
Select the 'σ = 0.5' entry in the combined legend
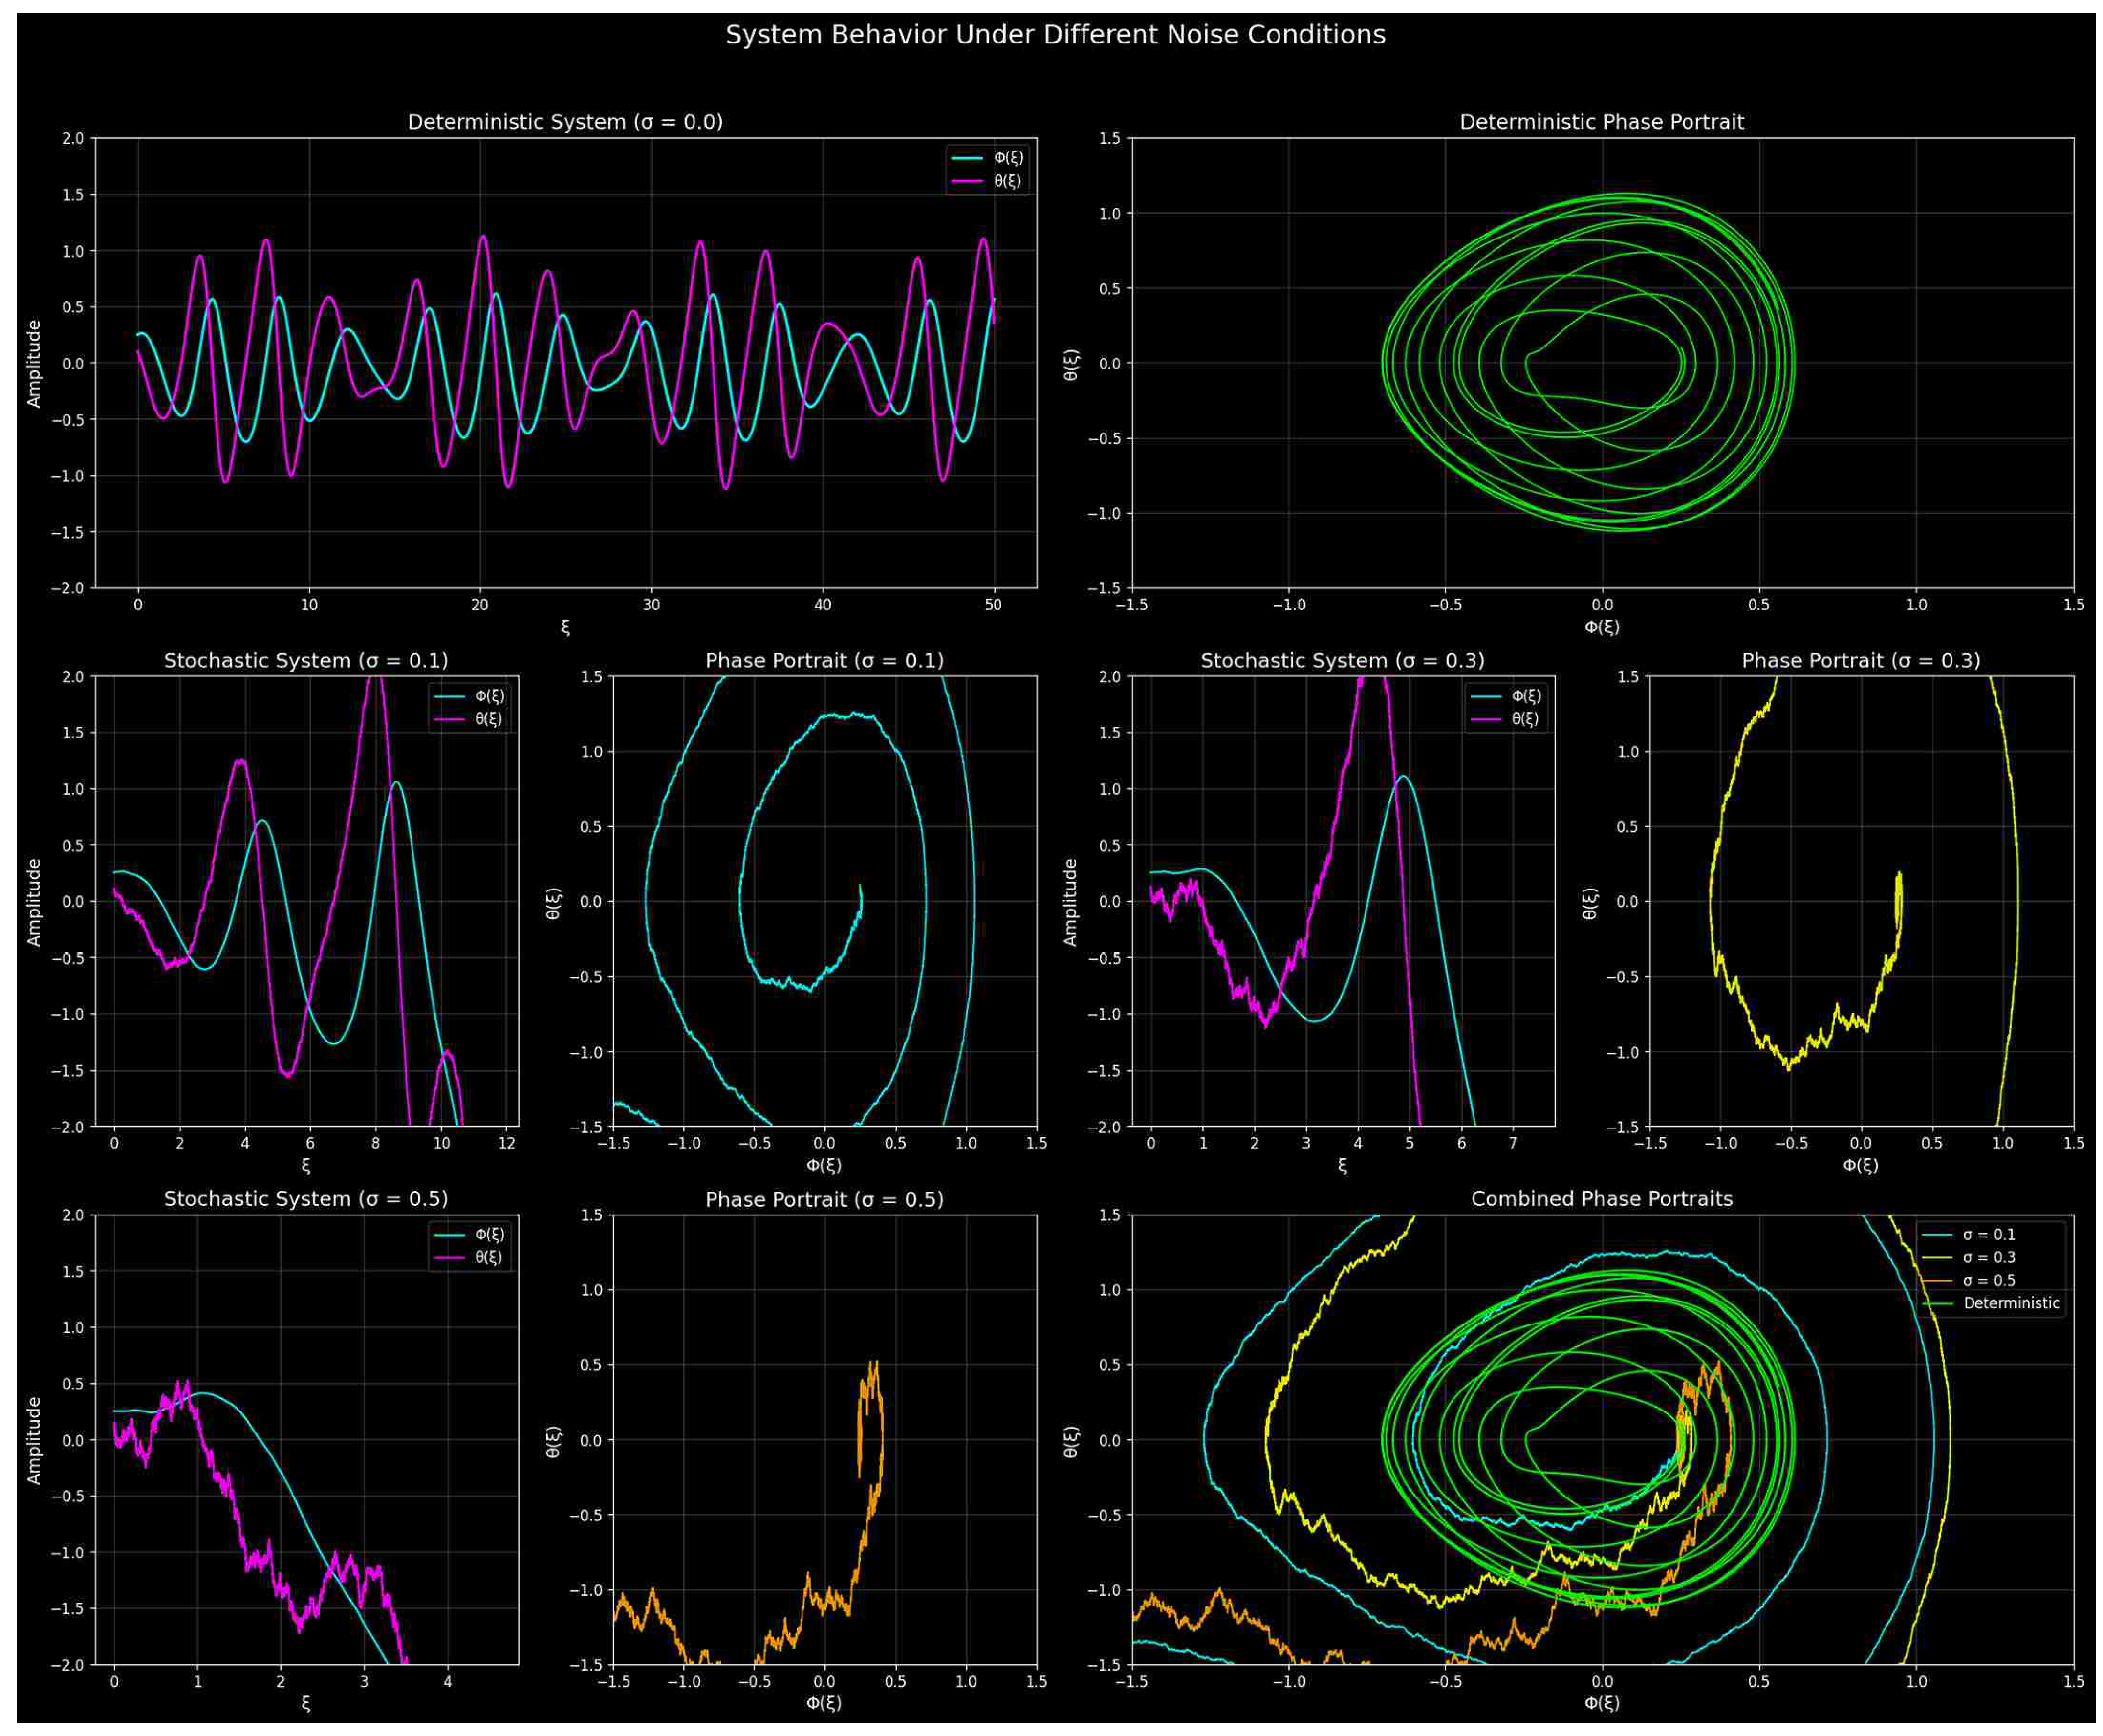1988,1280
